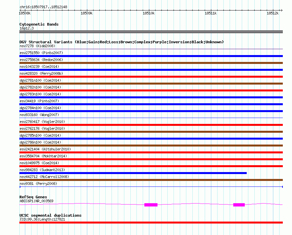Open variant dgv2783n100 (Coe2014) label
Viewport: 292px width, 235px height.
click(x=40, y=94)
